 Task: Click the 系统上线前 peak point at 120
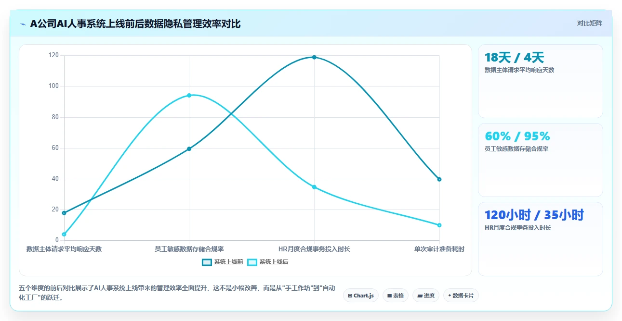tap(314, 57)
